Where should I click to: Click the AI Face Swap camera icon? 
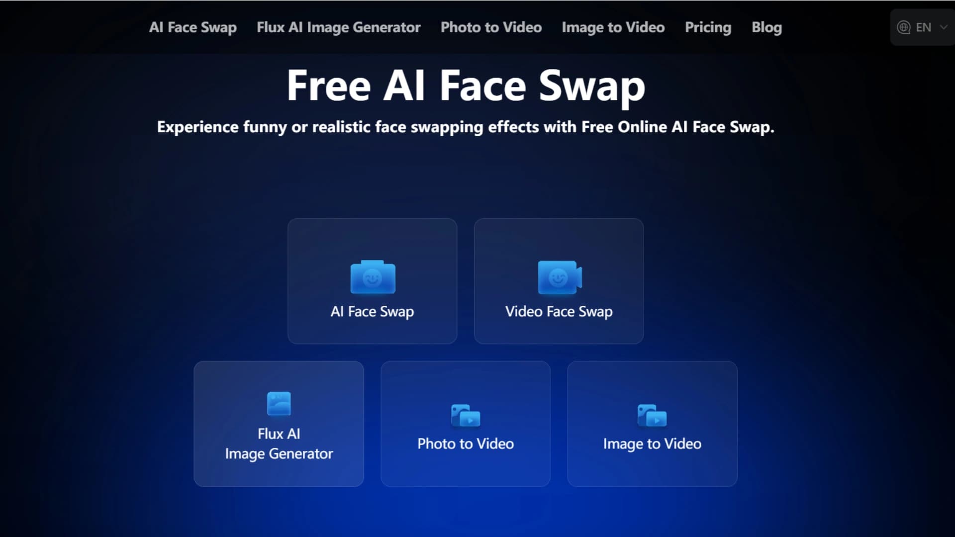pyautogui.click(x=373, y=277)
